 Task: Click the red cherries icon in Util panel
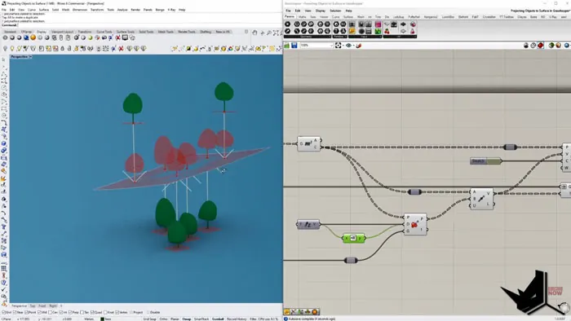coord(387,31)
